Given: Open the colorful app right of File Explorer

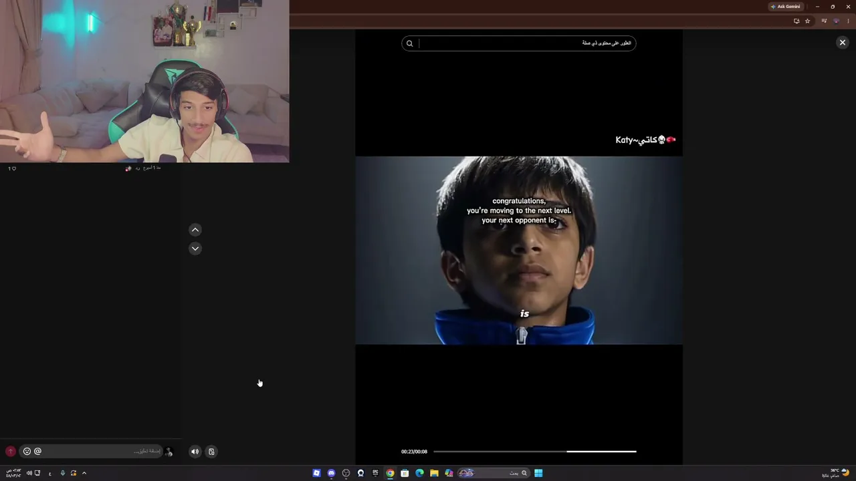Looking at the screenshot, I should [x=449, y=473].
